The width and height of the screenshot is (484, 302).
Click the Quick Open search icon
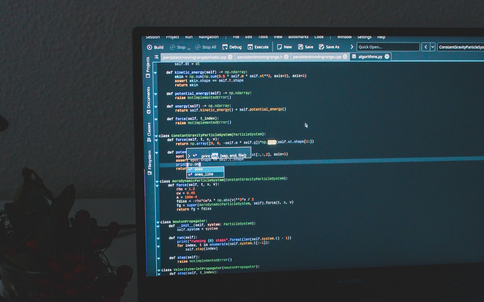point(388,47)
